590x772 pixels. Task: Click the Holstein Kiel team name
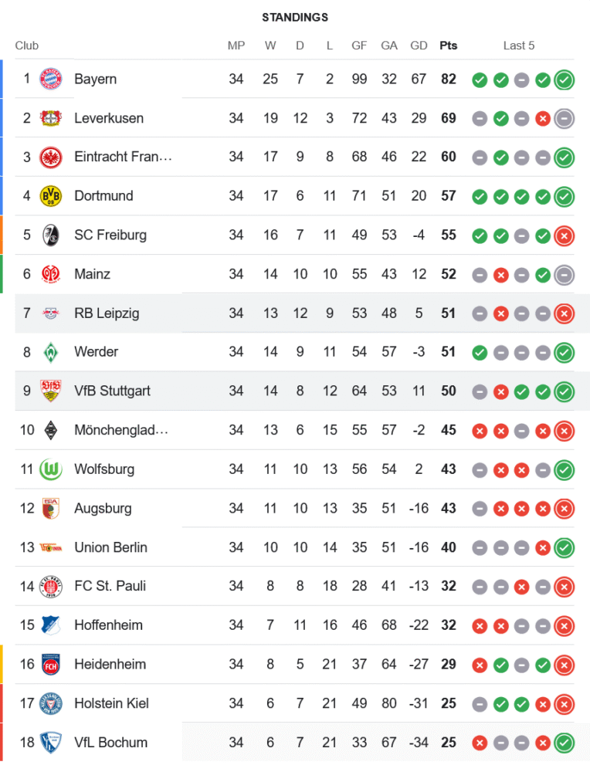111,703
